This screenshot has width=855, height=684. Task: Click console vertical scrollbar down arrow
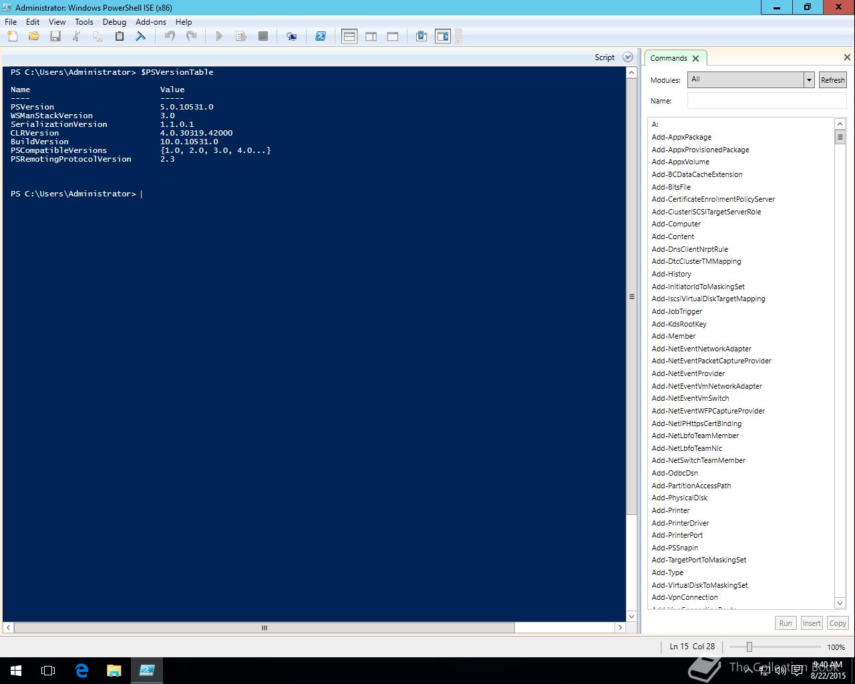pyautogui.click(x=632, y=616)
